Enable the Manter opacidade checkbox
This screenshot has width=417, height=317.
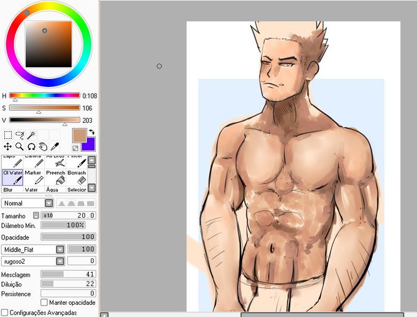pyautogui.click(x=44, y=302)
